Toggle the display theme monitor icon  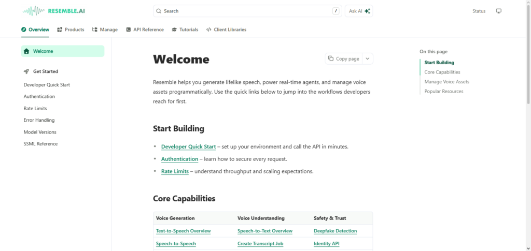pyautogui.click(x=498, y=11)
